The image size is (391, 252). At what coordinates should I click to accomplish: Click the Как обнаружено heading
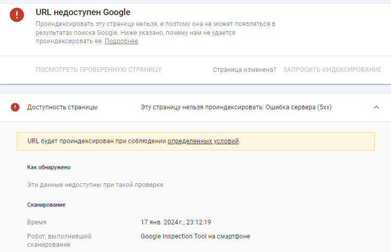[x=49, y=167]
